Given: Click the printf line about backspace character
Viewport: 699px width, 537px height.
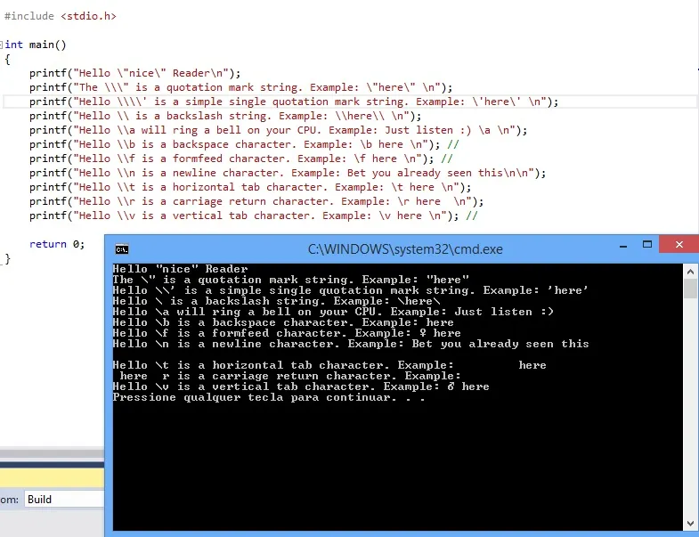Looking at the screenshot, I should (244, 144).
